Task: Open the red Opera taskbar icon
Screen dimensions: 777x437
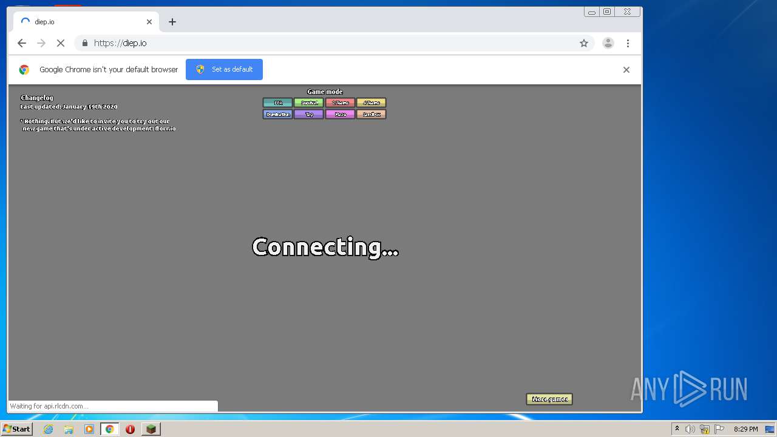Action: coord(130,429)
